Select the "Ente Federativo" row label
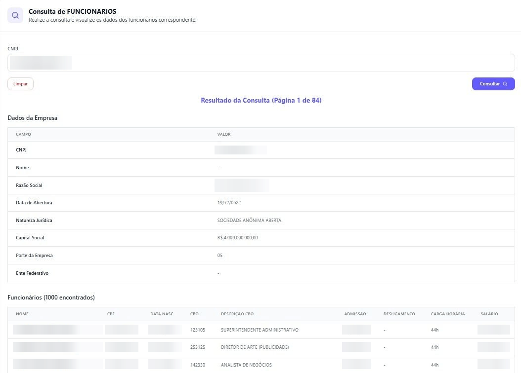 click(x=32, y=273)
